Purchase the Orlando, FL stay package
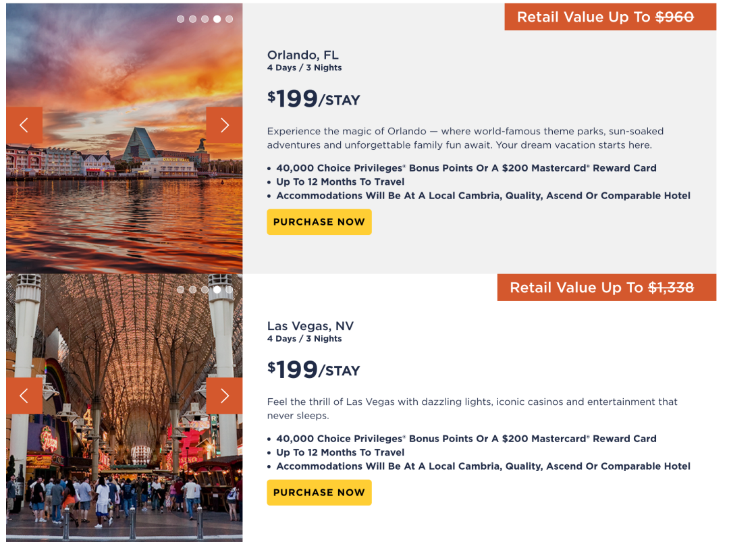 click(x=319, y=221)
